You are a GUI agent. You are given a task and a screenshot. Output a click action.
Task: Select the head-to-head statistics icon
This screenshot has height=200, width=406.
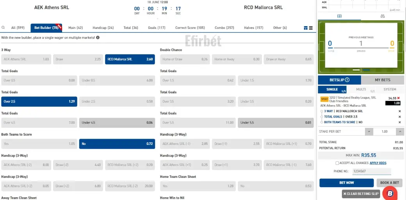click(383, 16)
